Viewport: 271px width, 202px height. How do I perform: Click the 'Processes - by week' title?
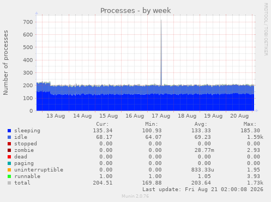coord(136,11)
